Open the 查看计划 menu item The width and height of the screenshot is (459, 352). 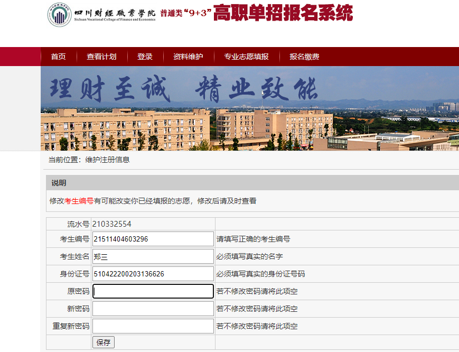click(x=101, y=57)
